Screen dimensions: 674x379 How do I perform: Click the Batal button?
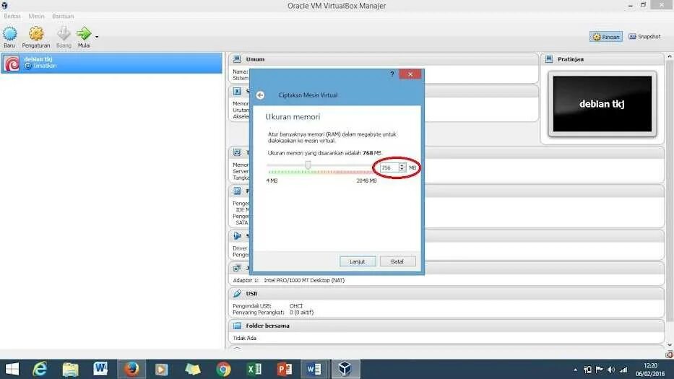[397, 261]
